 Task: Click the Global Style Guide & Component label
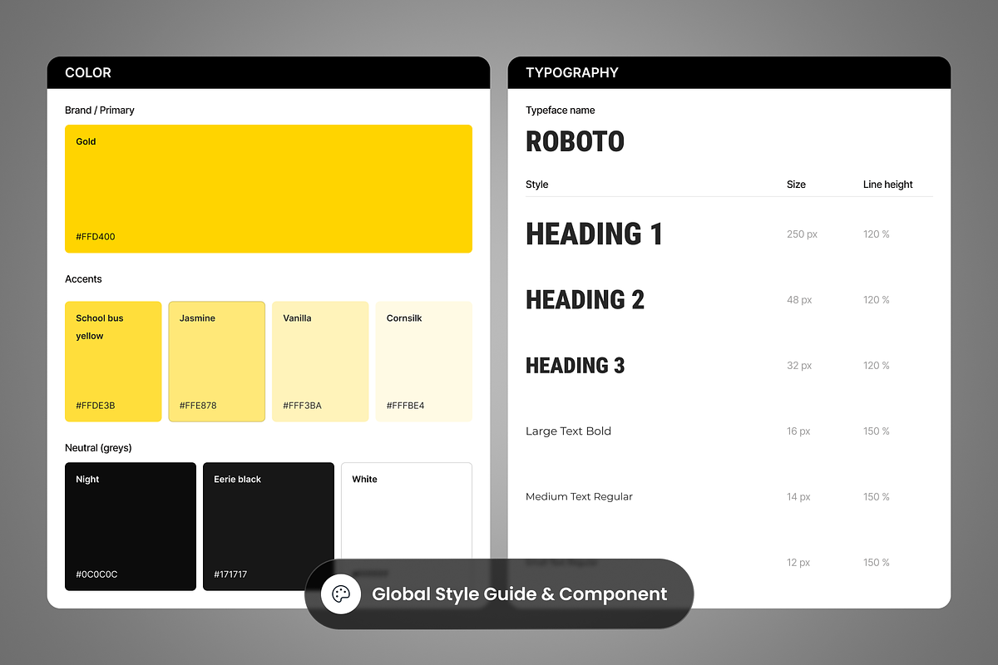pos(520,594)
